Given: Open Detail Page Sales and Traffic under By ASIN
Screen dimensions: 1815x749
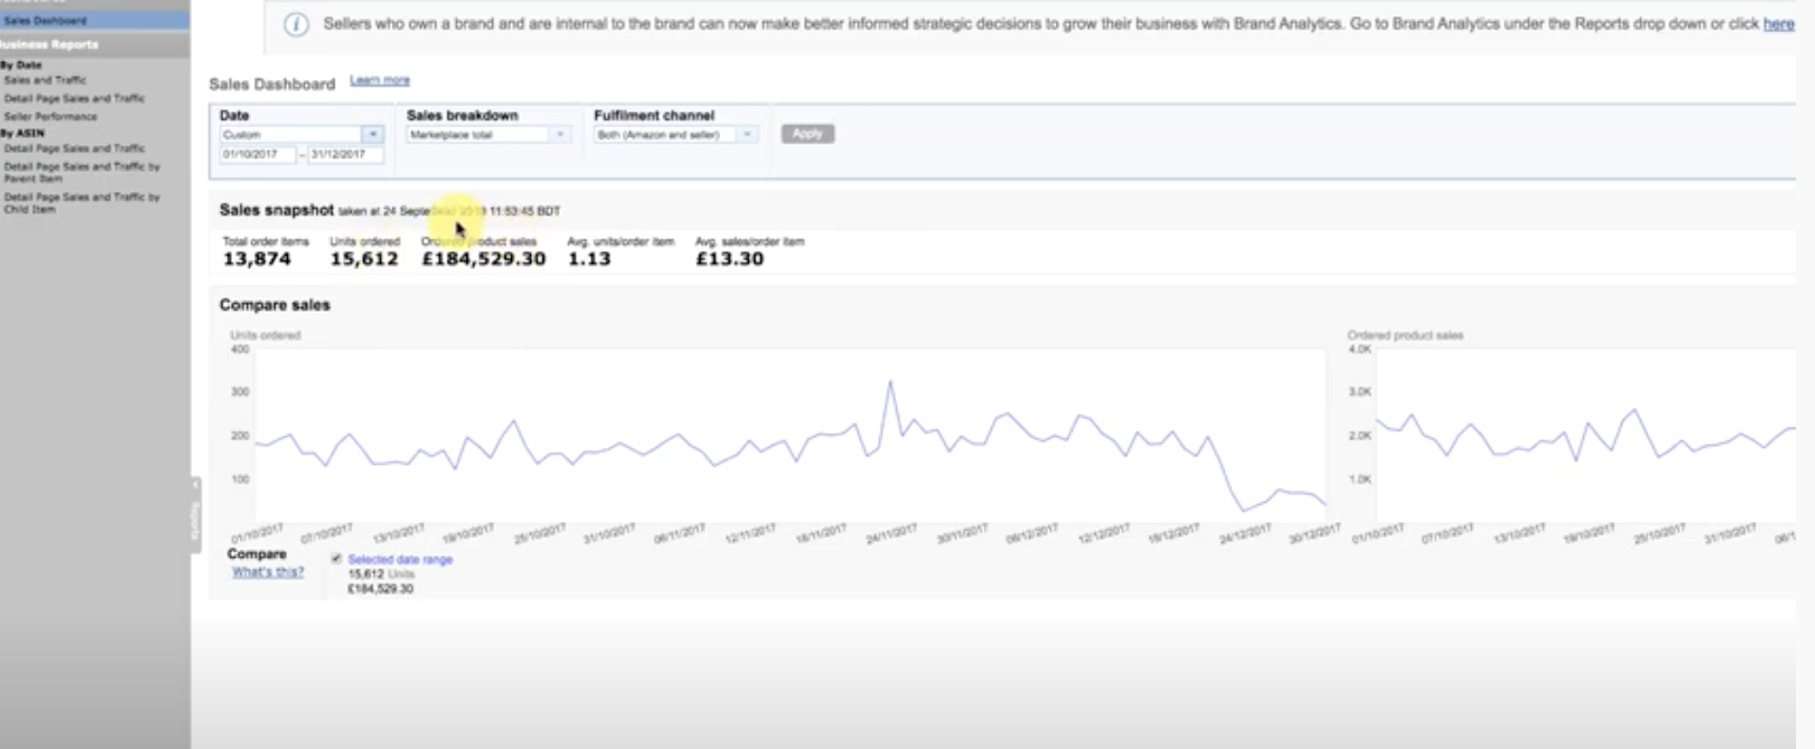Looking at the screenshot, I should tap(74, 148).
